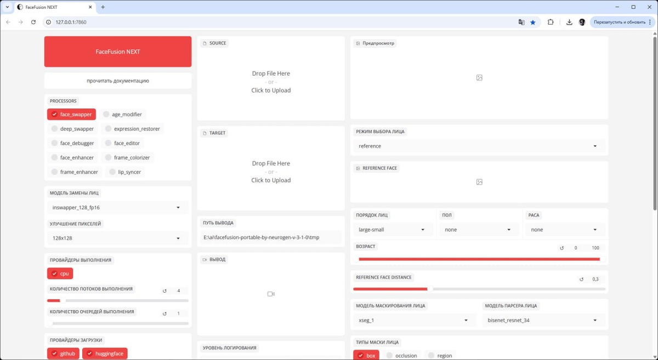Open the xseg_1 face masker model dropdown
658x360 pixels.
click(414, 321)
